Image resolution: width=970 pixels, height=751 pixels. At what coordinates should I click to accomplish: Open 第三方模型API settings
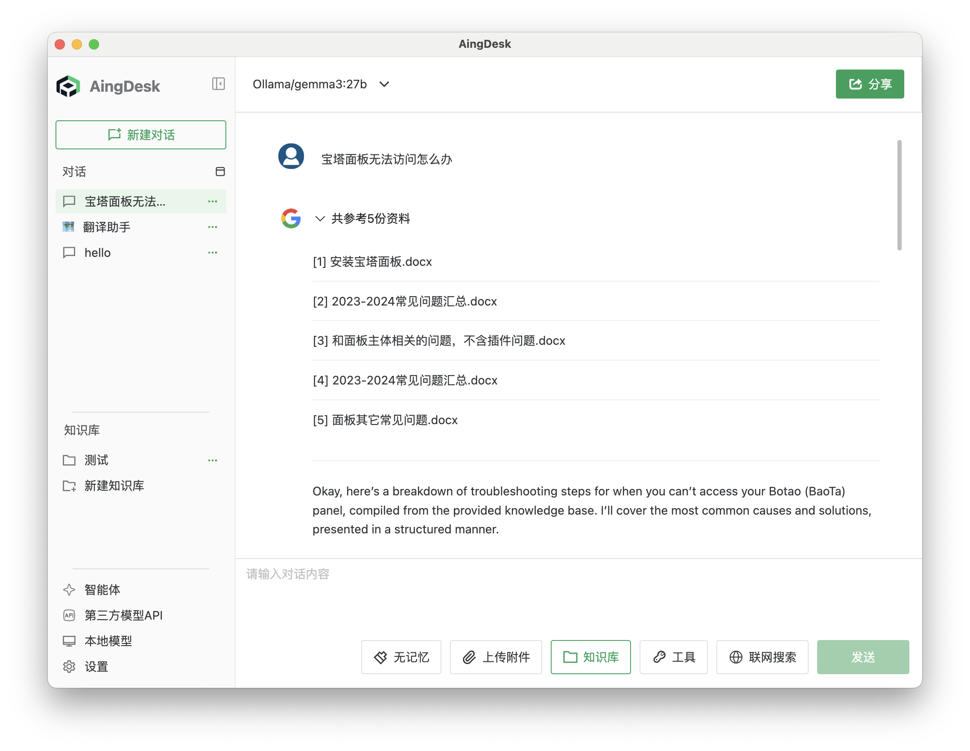pos(123,616)
